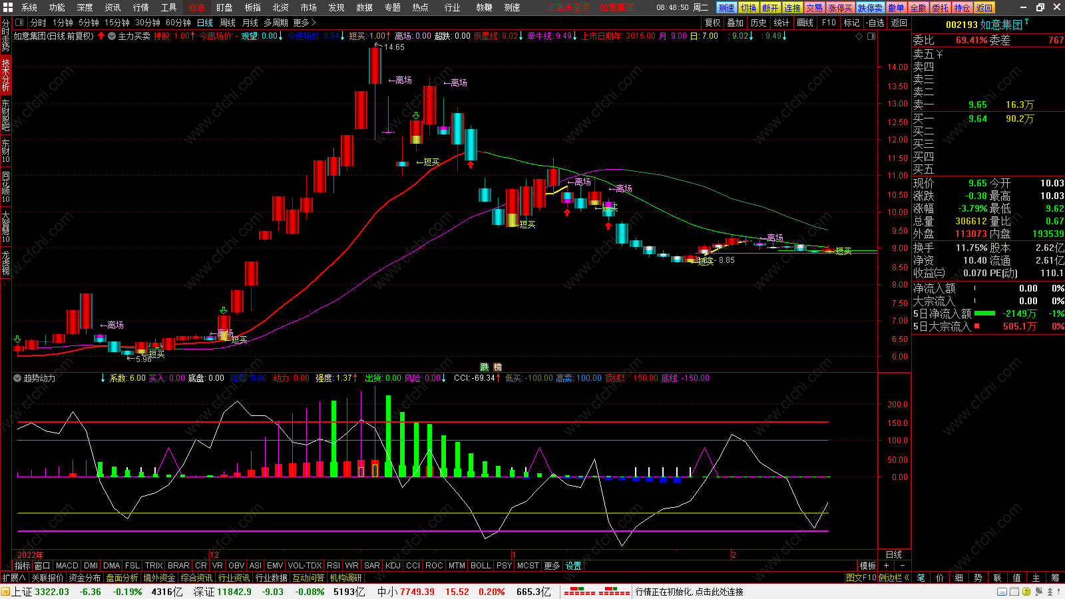Screen dimensions: 1065x599
Task: Open the 窗口 window count selector
Action: pyautogui.click(x=42, y=566)
